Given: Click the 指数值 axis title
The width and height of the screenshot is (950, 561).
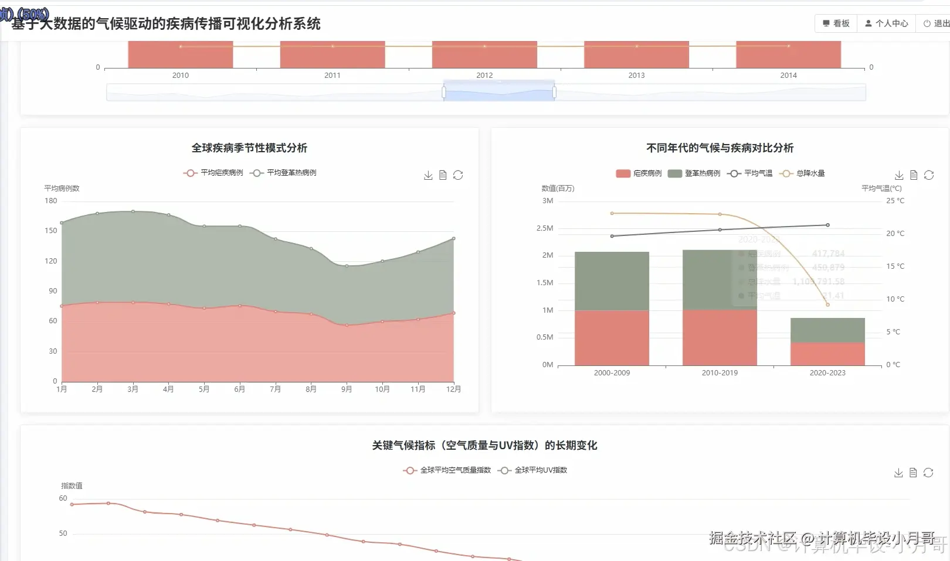Looking at the screenshot, I should tap(72, 486).
